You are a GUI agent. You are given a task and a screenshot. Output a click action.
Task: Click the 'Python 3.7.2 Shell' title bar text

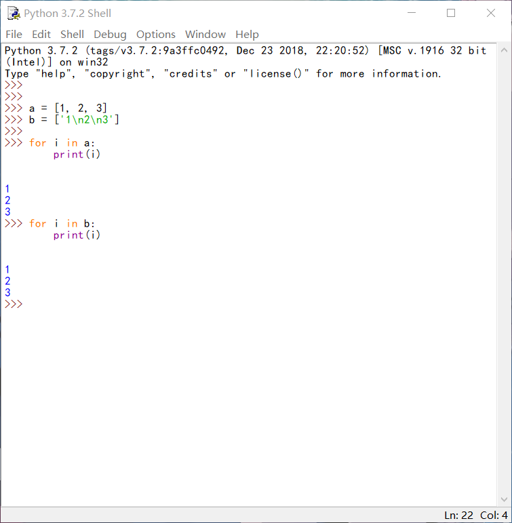[x=67, y=14]
